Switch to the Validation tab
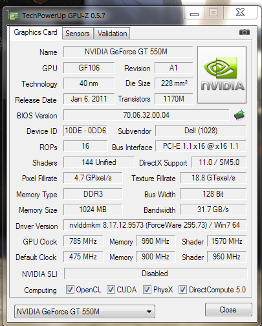 coord(112,34)
